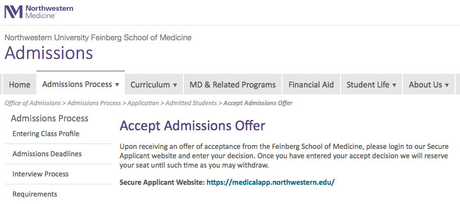This screenshot has width=460, height=204.
Task: Go to Requirements in the sidebar
Action: click(34, 194)
